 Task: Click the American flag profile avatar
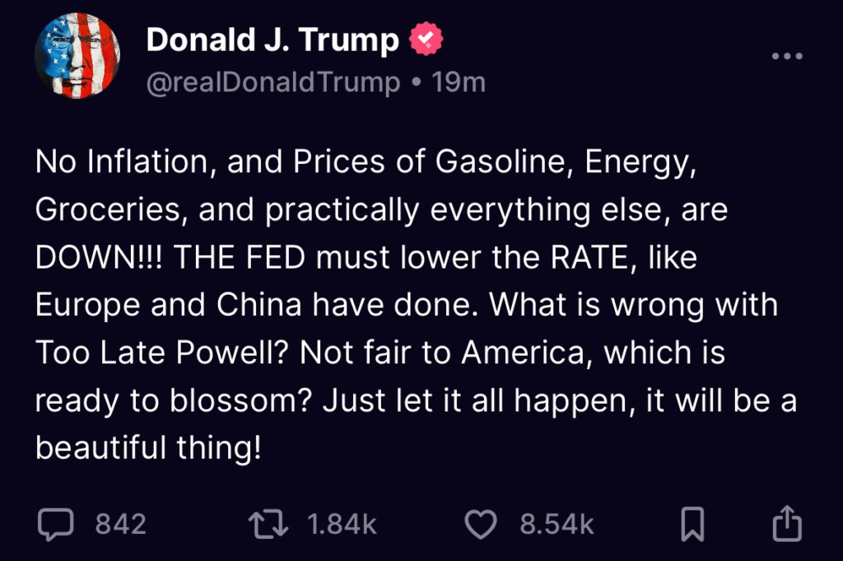click(77, 56)
